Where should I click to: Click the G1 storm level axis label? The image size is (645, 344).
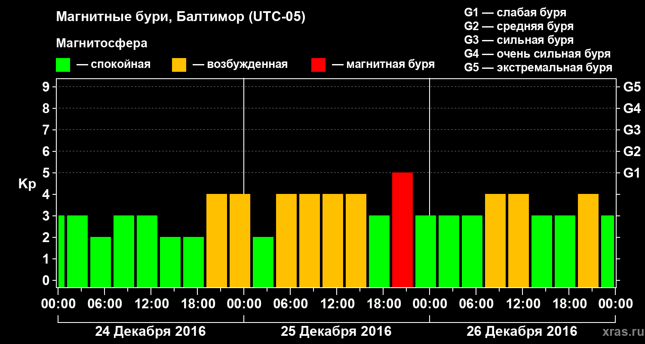tap(632, 173)
